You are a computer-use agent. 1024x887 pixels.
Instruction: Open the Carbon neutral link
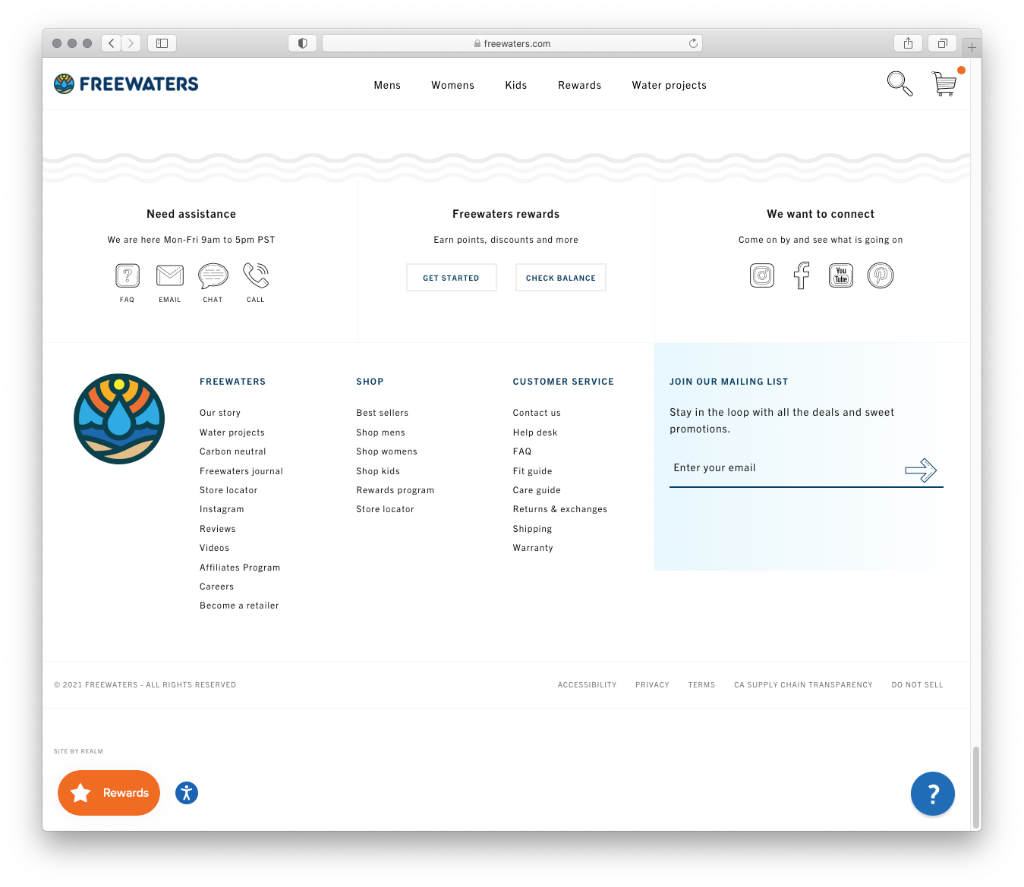click(233, 451)
